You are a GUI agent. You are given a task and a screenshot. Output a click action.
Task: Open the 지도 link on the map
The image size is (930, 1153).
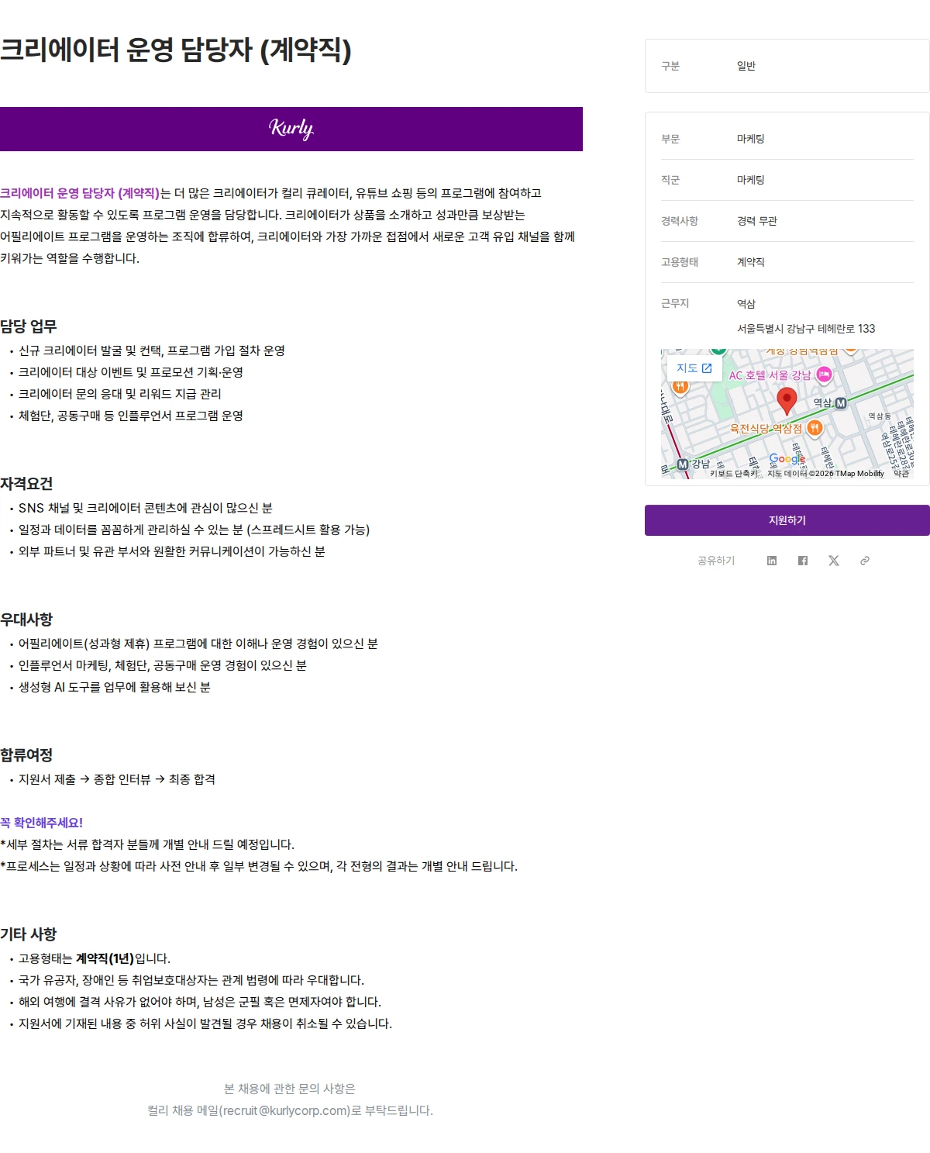coord(694,368)
